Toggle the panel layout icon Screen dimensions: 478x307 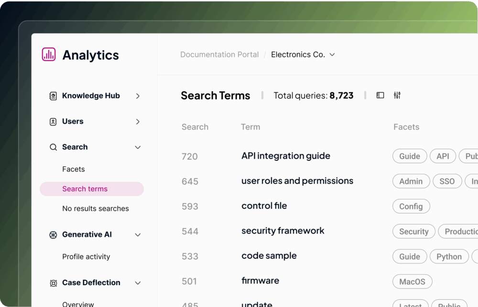(380, 95)
